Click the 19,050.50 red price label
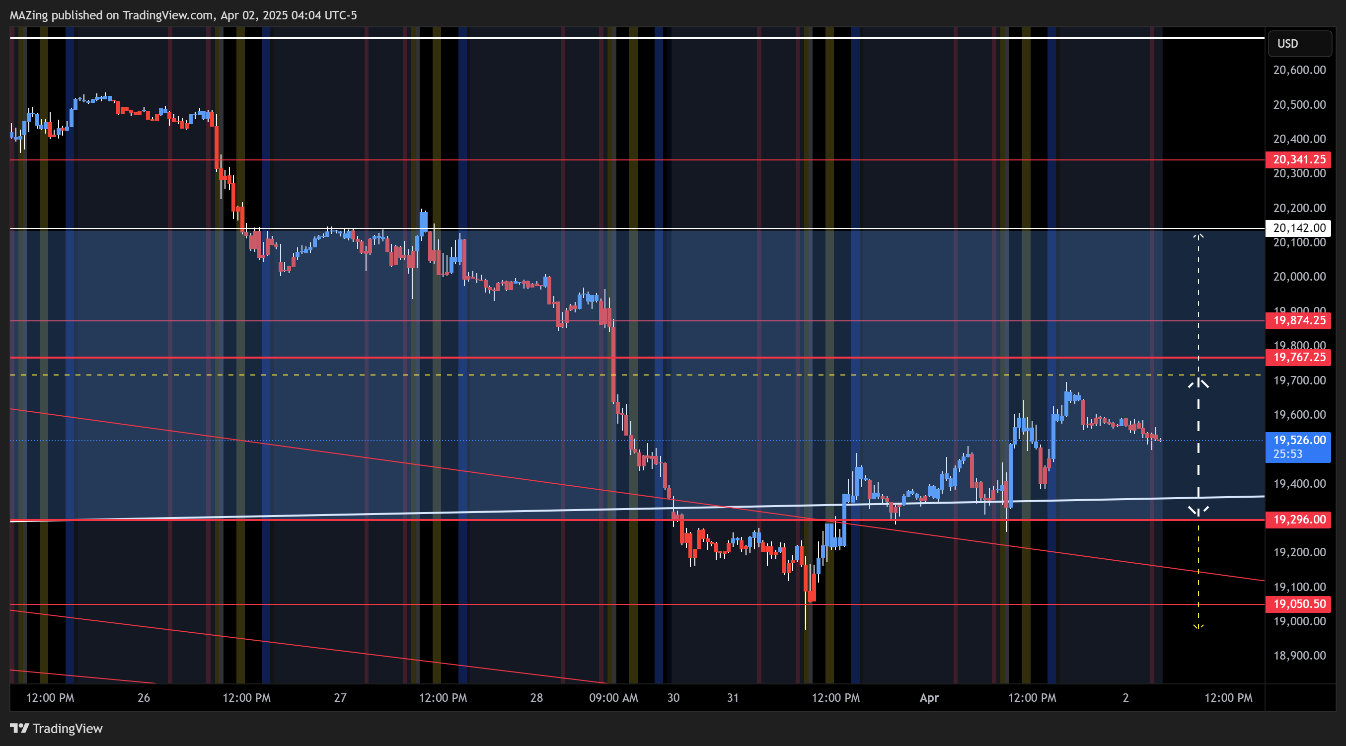 tap(1298, 604)
